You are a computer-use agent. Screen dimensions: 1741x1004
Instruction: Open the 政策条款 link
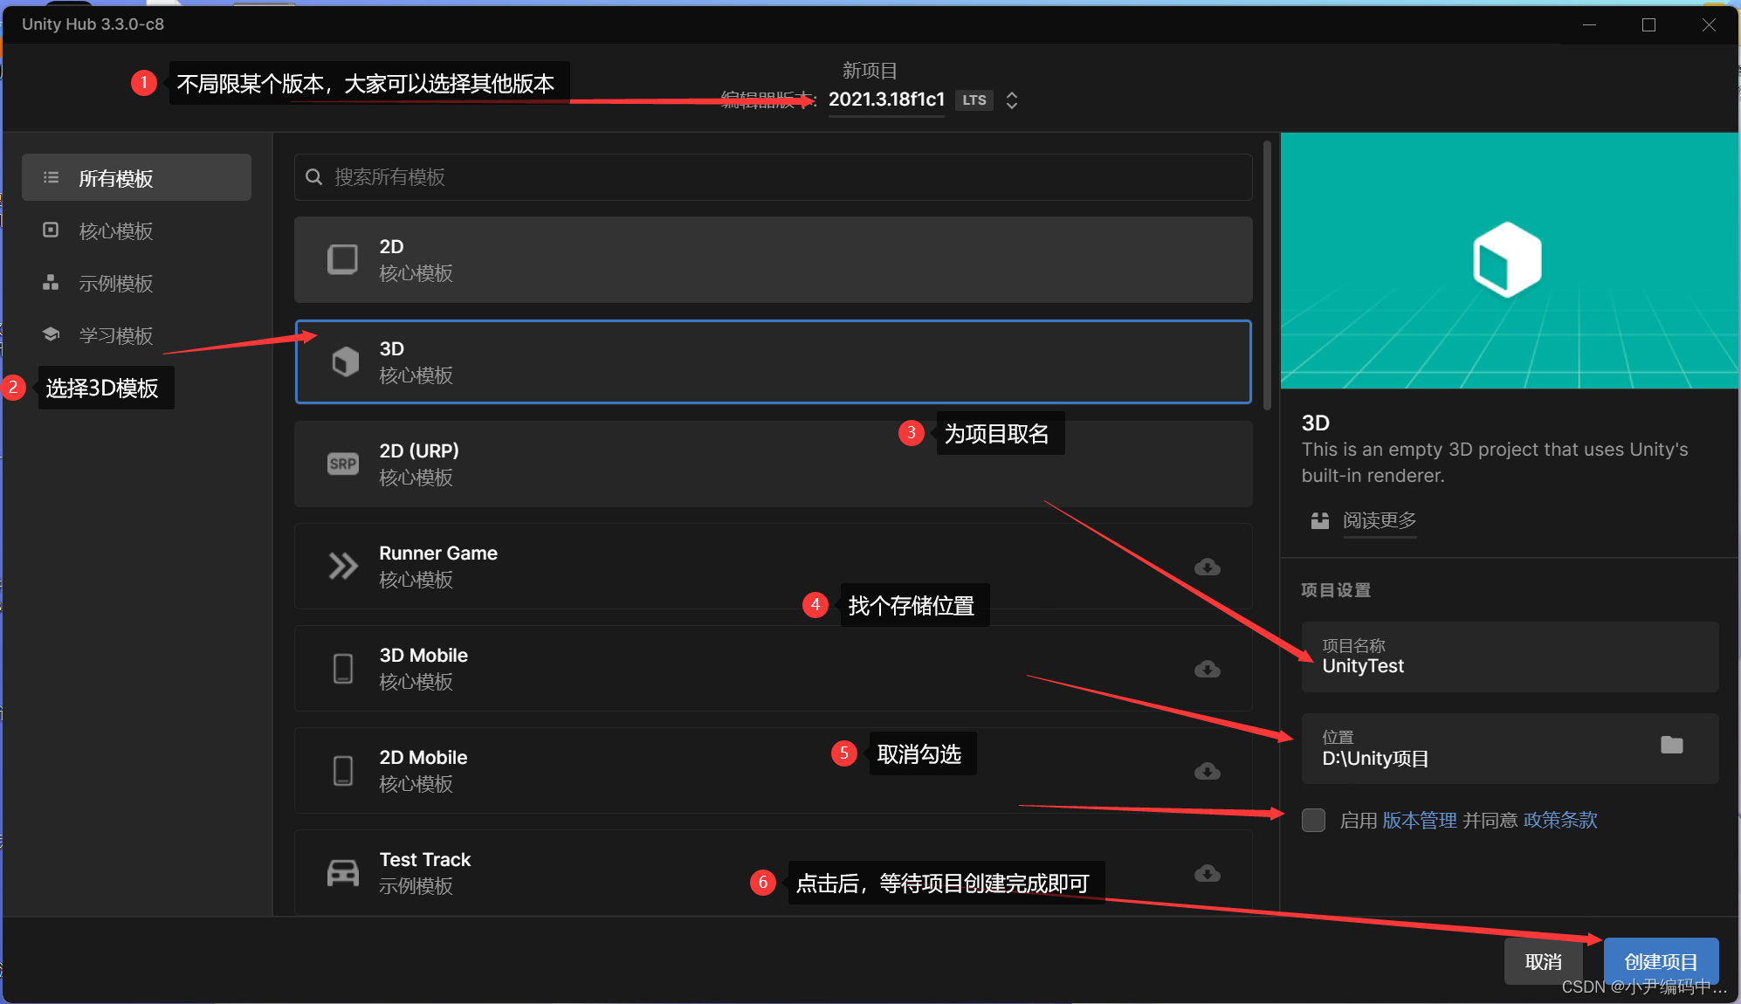click(1560, 820)
